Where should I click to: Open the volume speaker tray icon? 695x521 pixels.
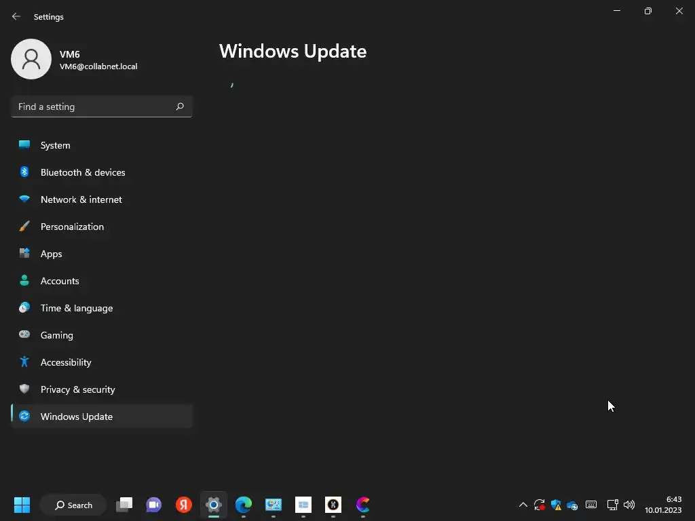(x=629, y=505)
